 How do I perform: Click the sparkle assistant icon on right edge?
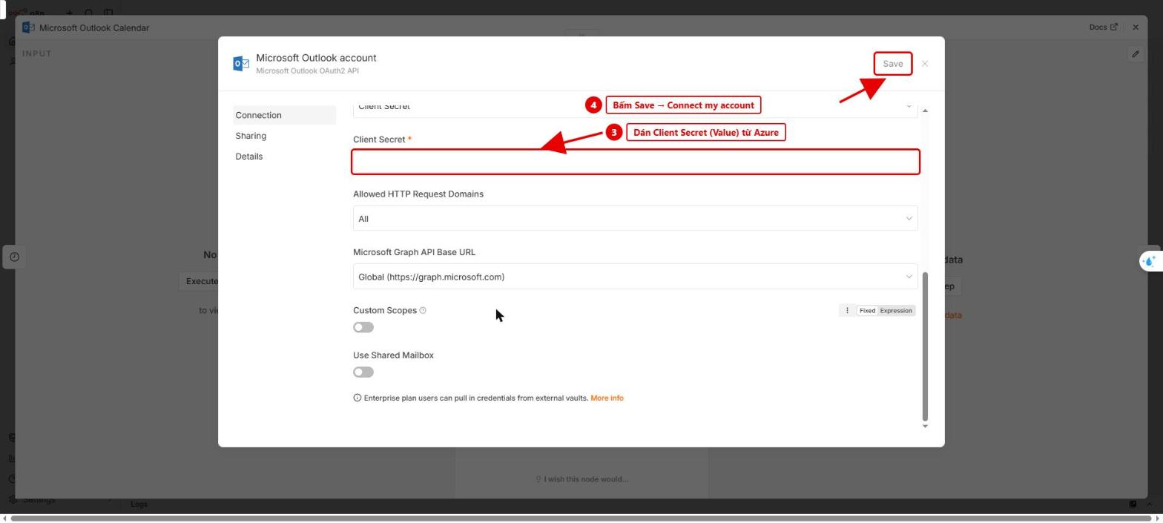tap(1150, 260)
